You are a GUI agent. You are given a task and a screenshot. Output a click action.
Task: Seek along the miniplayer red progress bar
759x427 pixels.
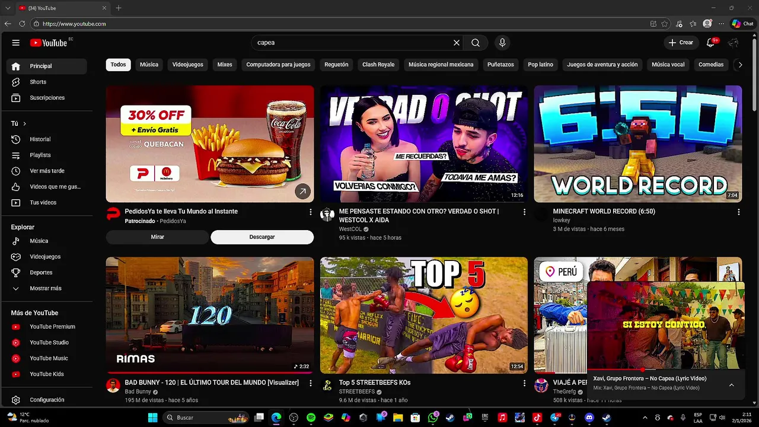tap(665, 370)
